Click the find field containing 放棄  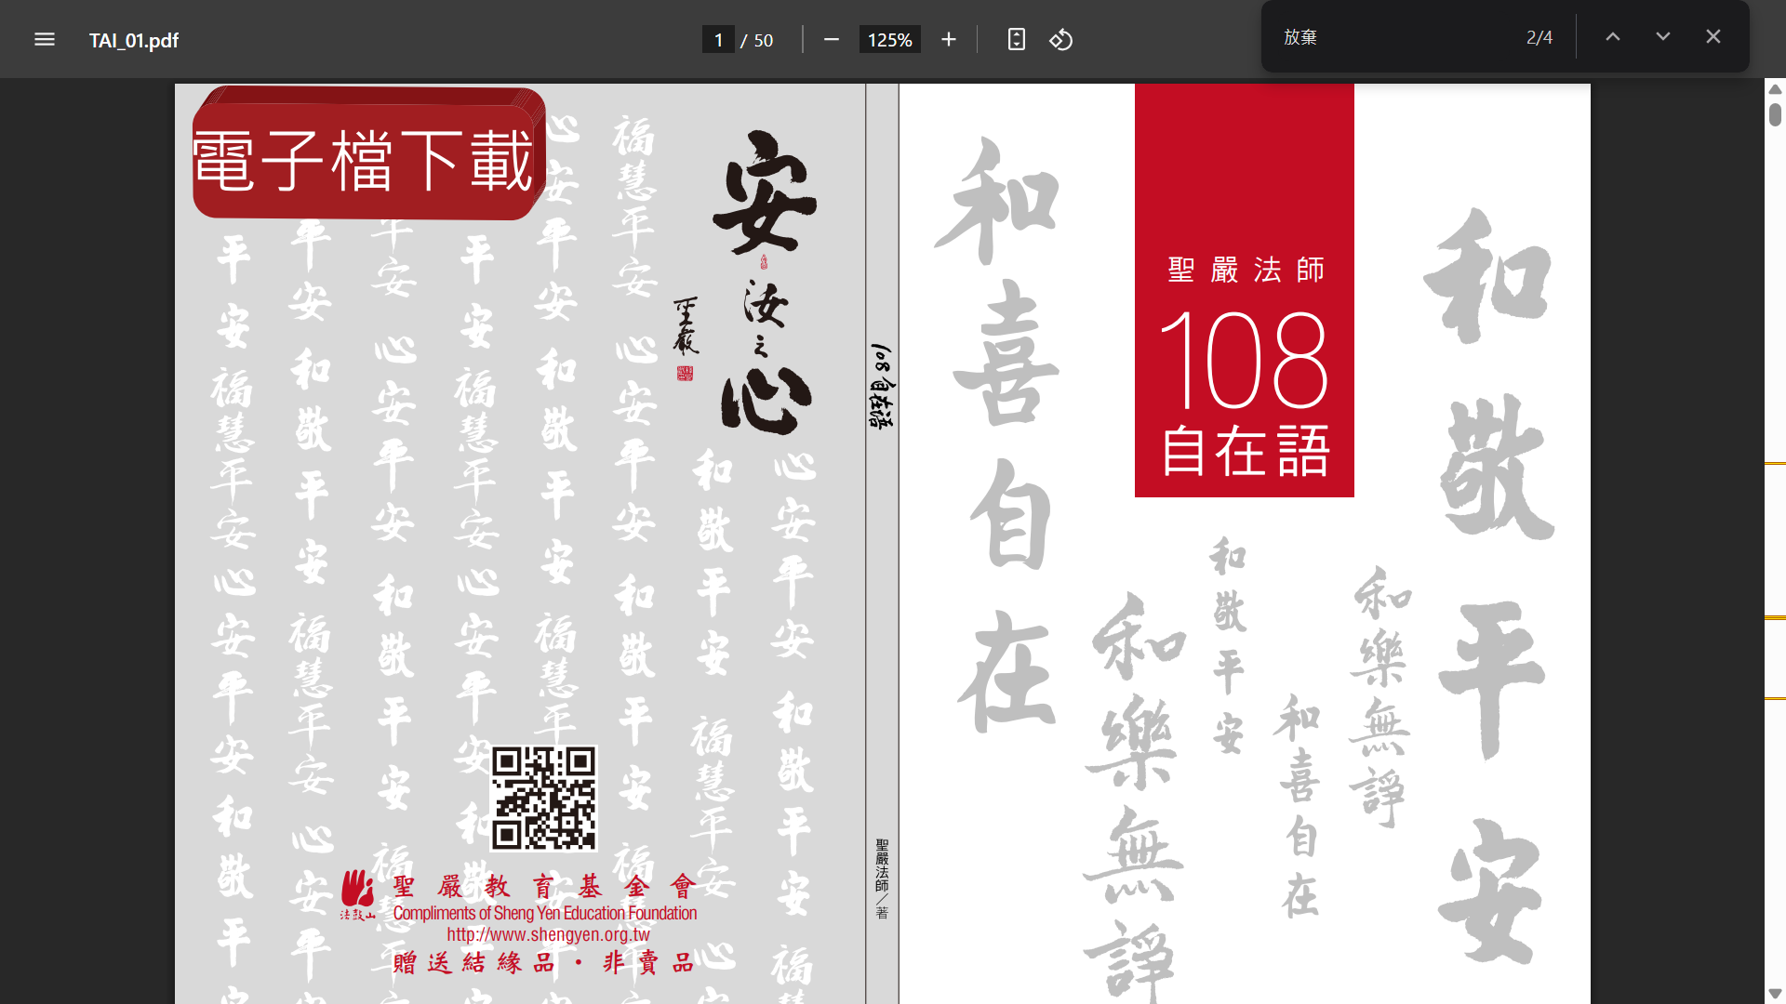[x=1394, y=37]
